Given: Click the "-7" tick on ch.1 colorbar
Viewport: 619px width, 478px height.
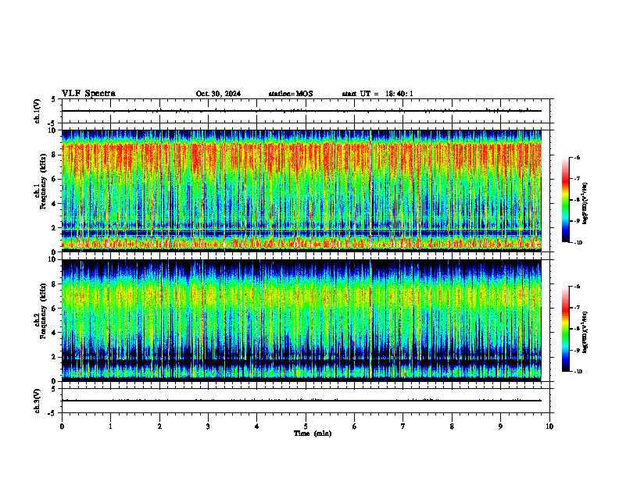Looking at the screenshot, I should (x=576, y=179).
